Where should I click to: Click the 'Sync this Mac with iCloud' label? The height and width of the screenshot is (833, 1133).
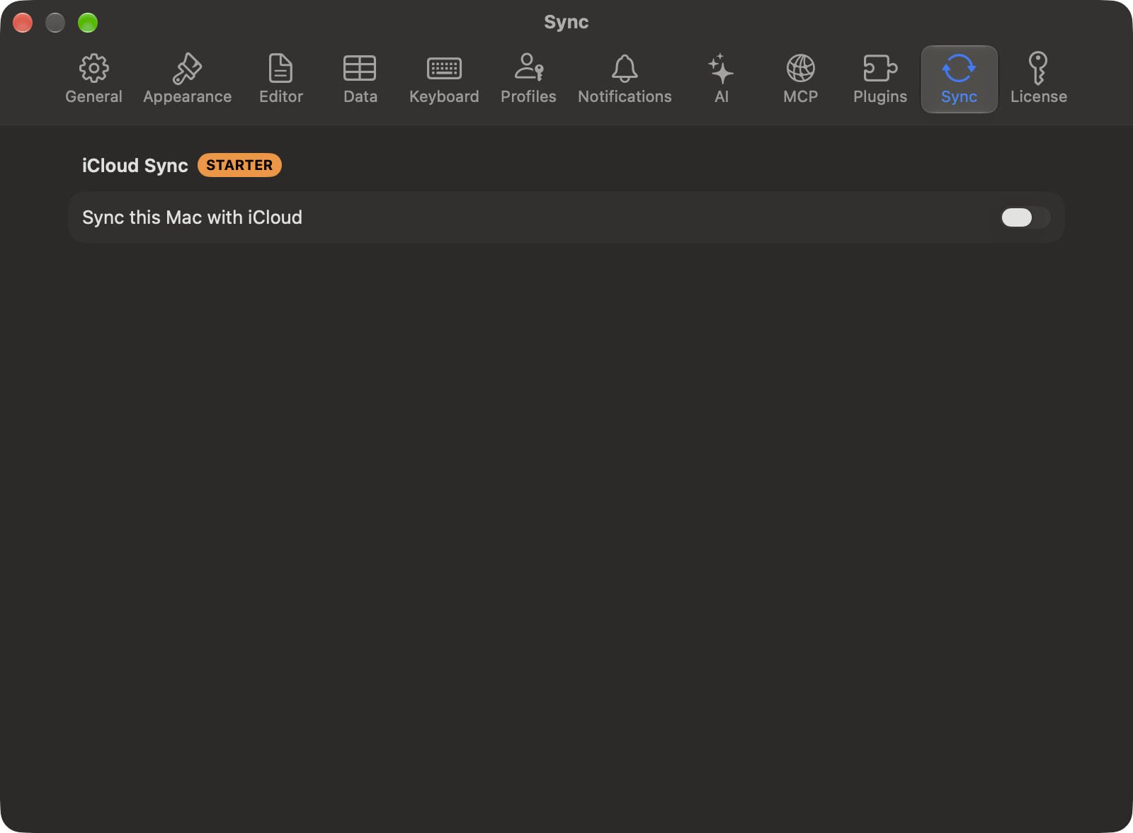point(192,217)
